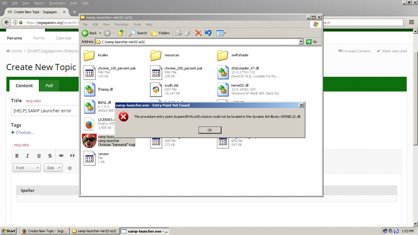Click the Move To folder icon
Image resolution: width=418 pixels, height=235 pixels.
[179, 33]
